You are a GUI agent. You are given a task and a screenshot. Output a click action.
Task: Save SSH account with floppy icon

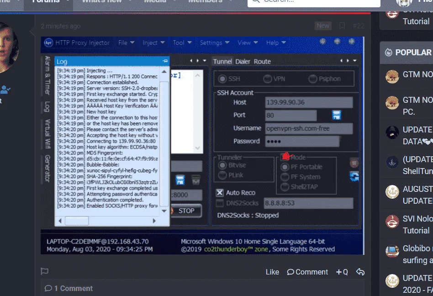pyautogui.click(x=336, y=115)
